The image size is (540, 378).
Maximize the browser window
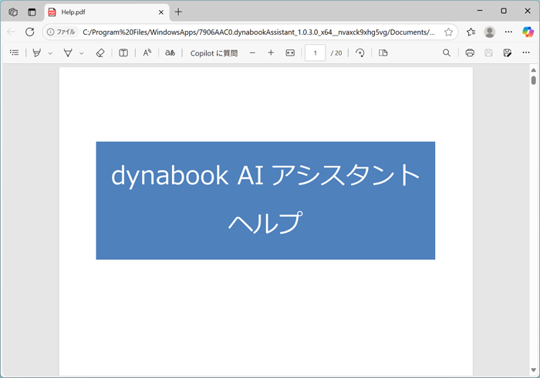tap(504, 11)
